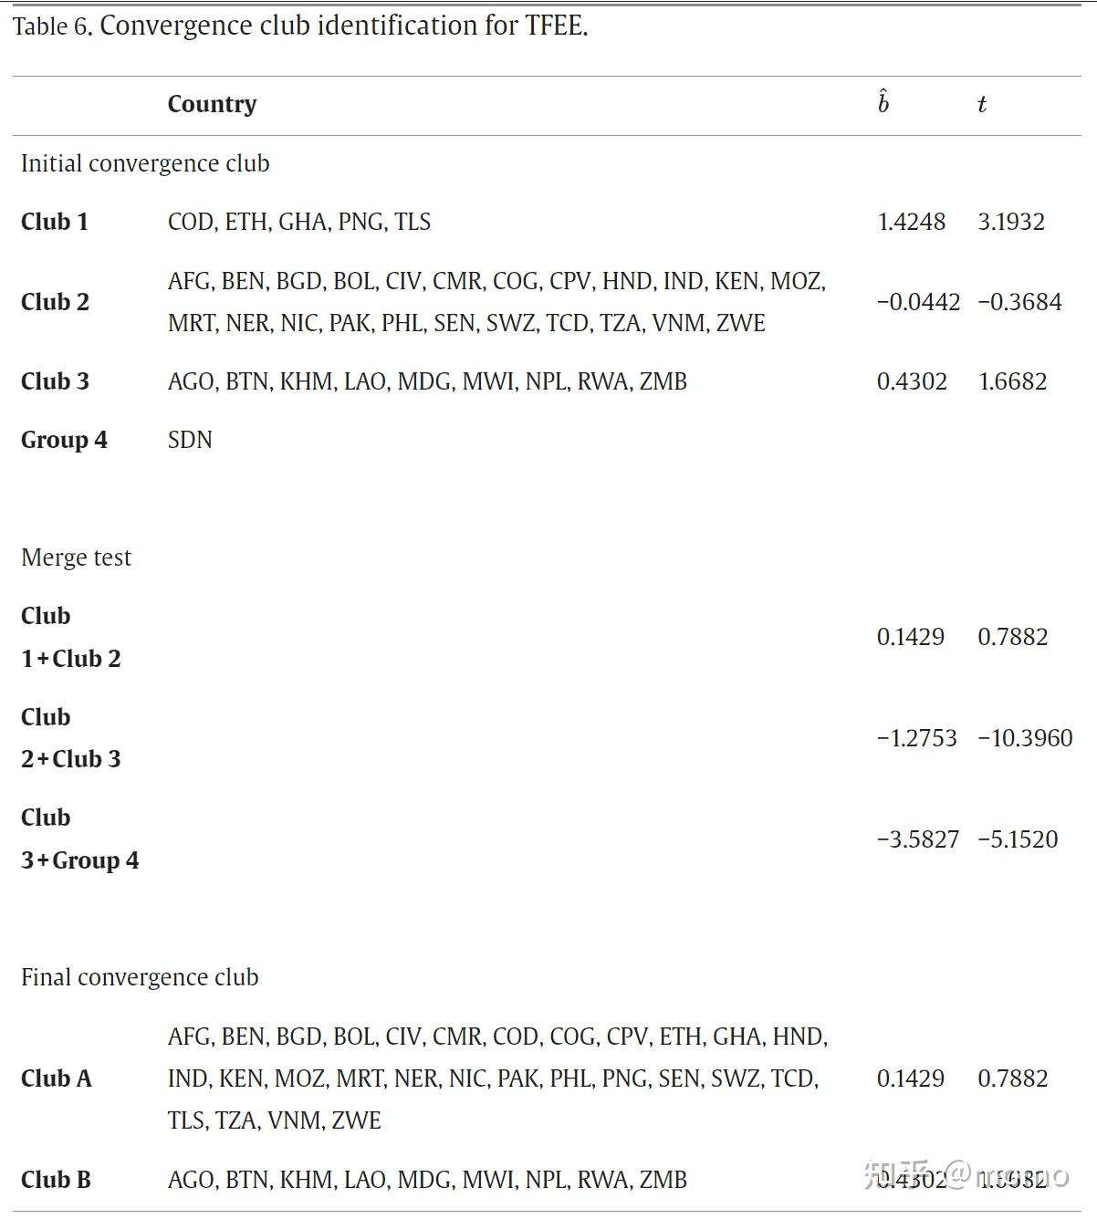Click the −0.0442 coefficient value
Viewport: 1097px width, 1219px height.
pyautogui.click(x=918, y=302)
